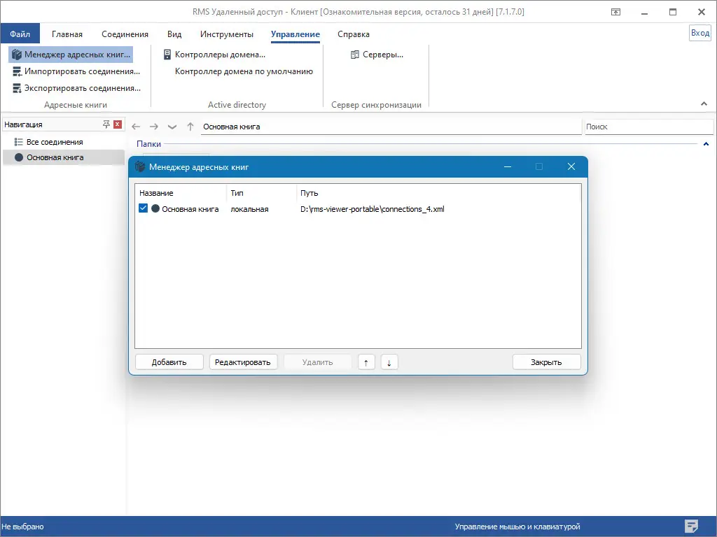Click the status bar log icon
The height and width of the screenshot is (537, 717).
(x=691, y=526)
